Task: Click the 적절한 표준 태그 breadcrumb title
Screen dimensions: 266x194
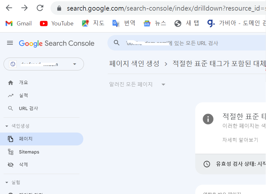Action: click(219, 63)
